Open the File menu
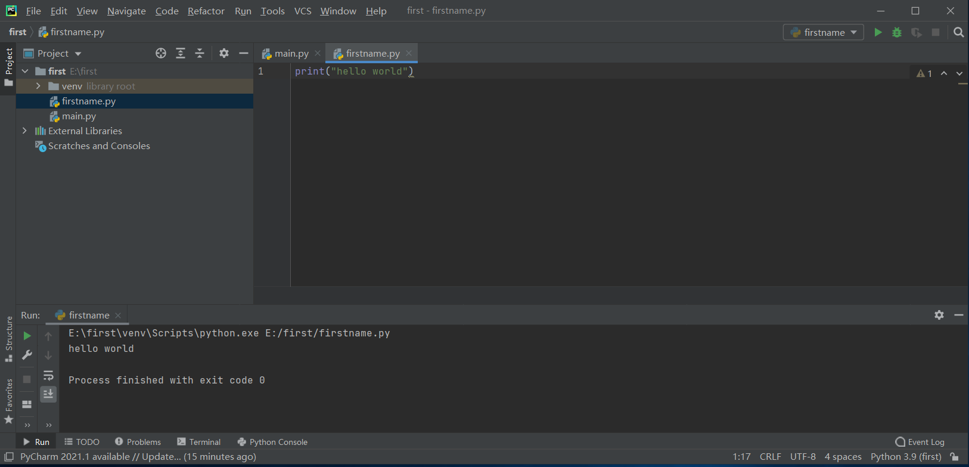Screen dimensions: 969x467 33,11
